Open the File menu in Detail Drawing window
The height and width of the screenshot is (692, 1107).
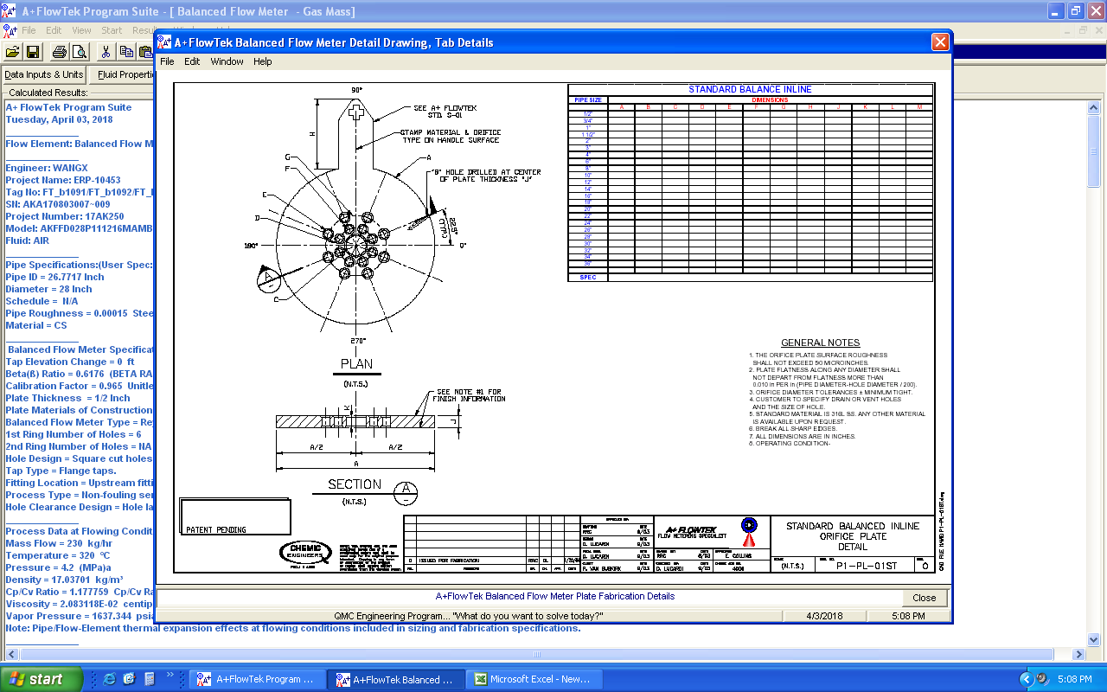point(167,61)
